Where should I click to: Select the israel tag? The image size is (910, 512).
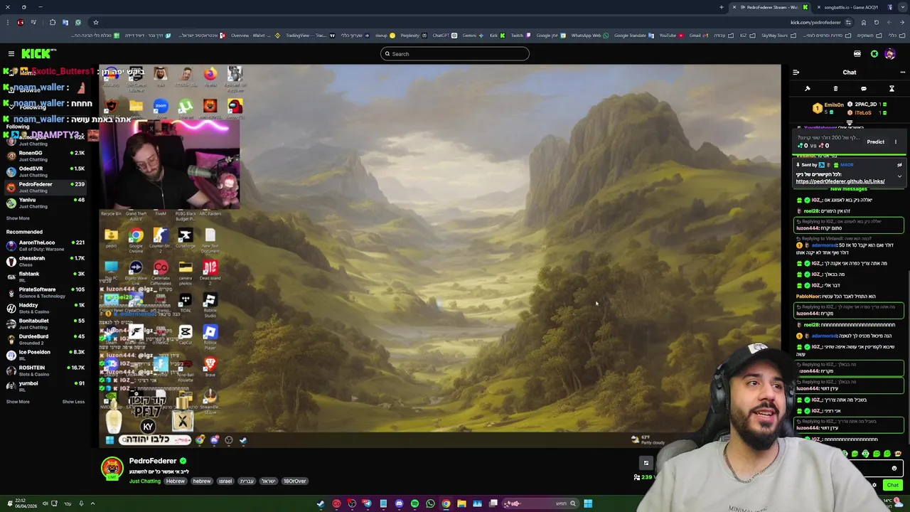coord(225,481)
